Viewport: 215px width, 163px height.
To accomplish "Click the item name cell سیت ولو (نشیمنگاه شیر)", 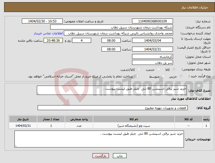I will pyautogui.click(x=134, y=126).
